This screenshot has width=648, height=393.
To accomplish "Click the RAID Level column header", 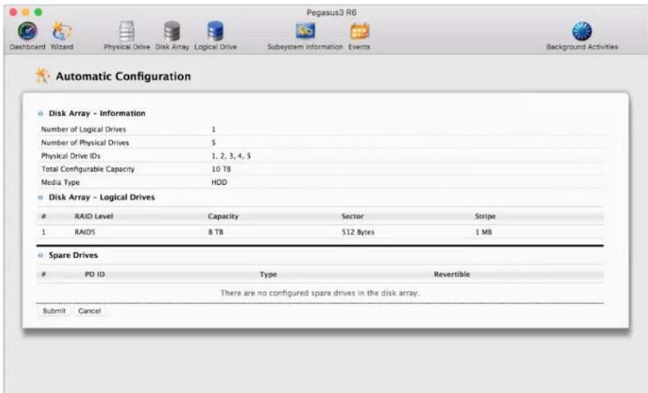I will click(94, 216).
